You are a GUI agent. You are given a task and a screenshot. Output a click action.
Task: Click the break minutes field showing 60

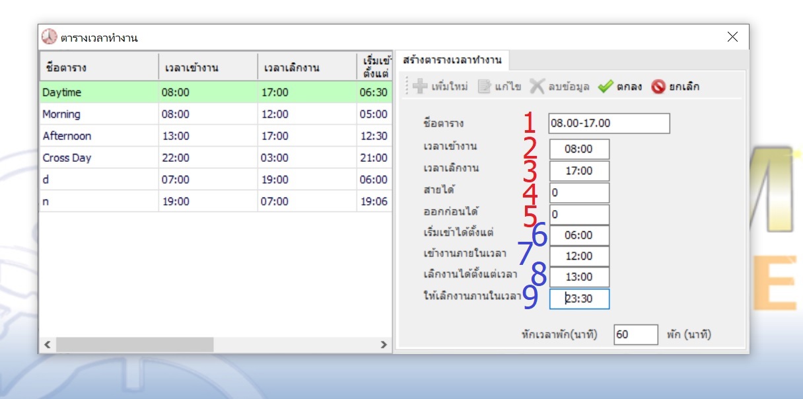(x=635, y=334)
